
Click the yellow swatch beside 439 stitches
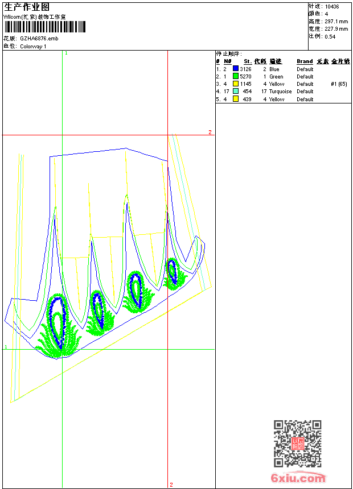point(235,99)
